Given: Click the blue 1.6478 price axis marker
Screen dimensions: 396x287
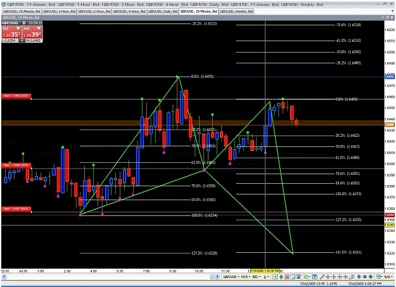Looking at the screenshot, I should (389, 76).
